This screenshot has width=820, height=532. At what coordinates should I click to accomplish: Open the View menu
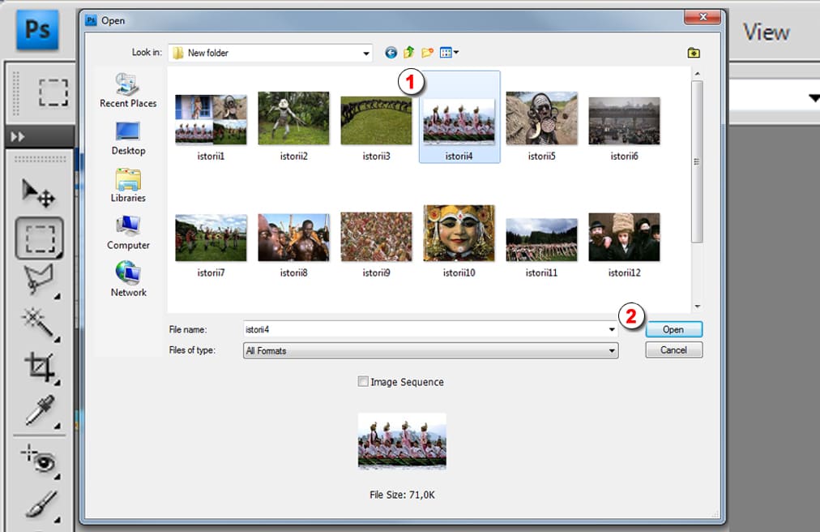(x=766, y=32)
